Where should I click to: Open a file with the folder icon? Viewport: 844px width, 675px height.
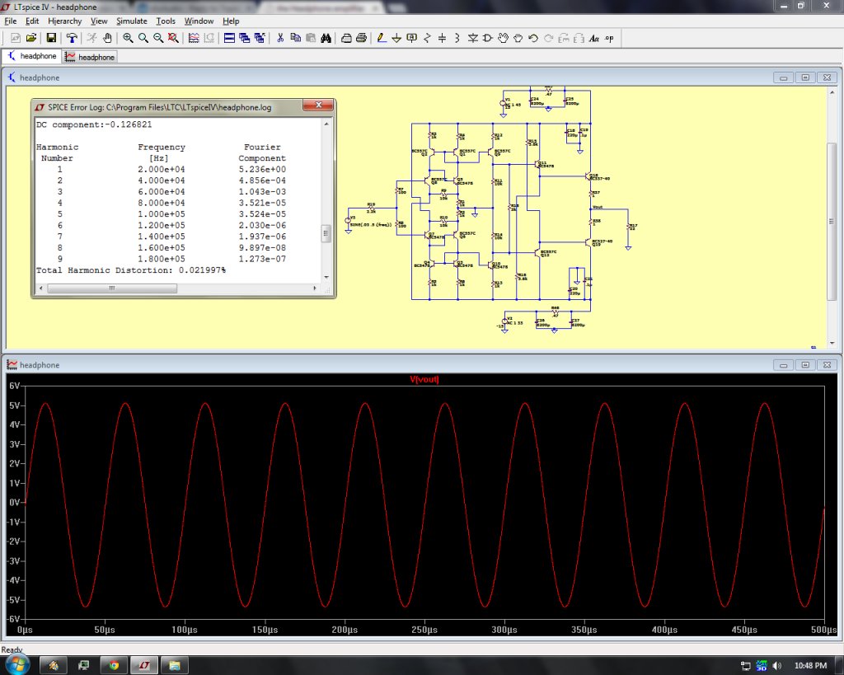point(31,38)
